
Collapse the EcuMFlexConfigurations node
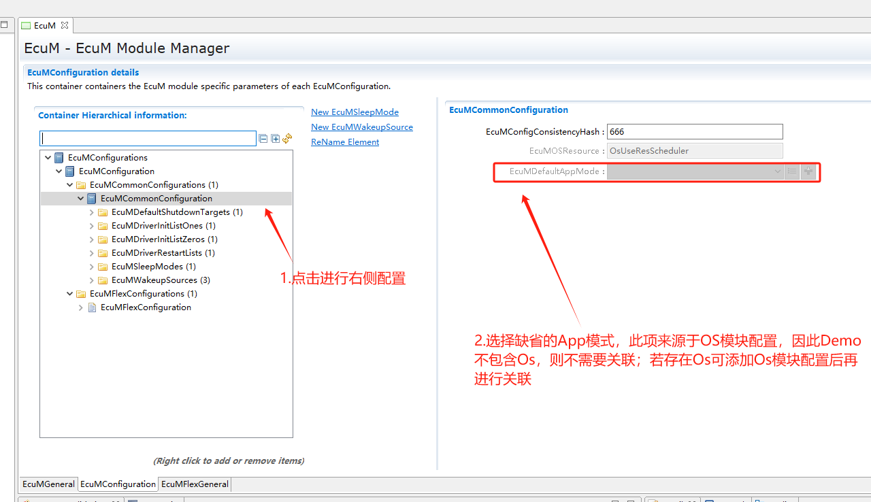[70, 294]
